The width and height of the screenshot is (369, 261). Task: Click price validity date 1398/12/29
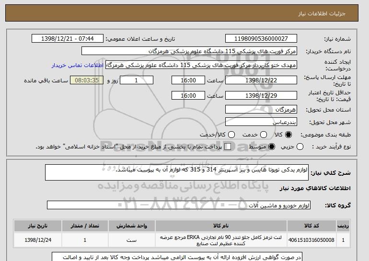(261, 95)
